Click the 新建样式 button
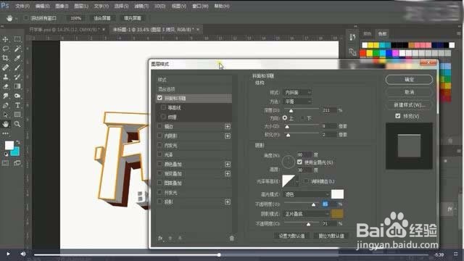The height and width of the screenshot is (261, 464). tap(409, 105)
